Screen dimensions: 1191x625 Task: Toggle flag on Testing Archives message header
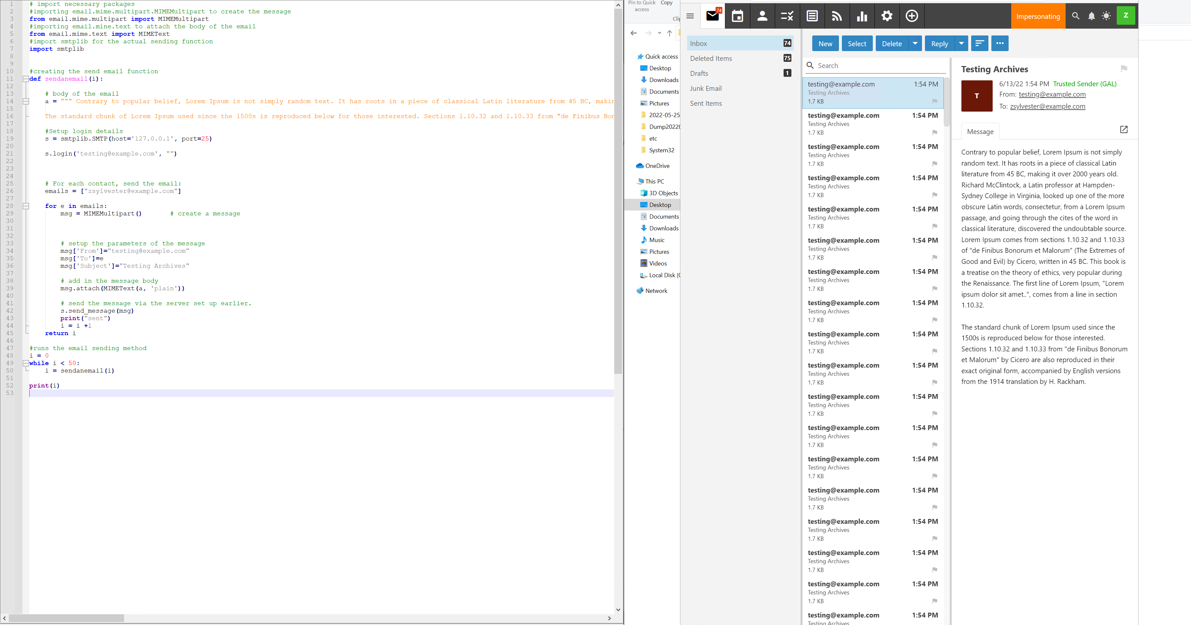point(1124,69)
